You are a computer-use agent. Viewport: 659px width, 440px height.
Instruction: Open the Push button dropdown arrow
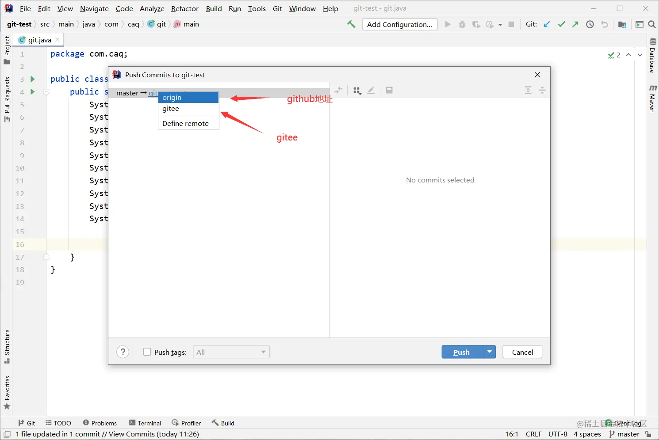coord(489,352)
